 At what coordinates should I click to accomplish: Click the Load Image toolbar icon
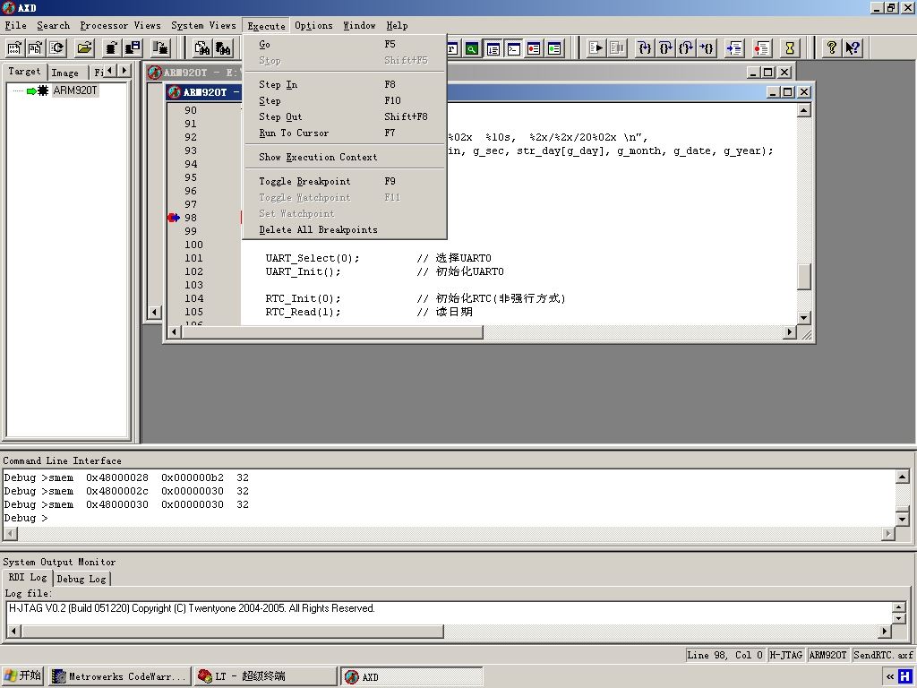(x=14, y=48)
